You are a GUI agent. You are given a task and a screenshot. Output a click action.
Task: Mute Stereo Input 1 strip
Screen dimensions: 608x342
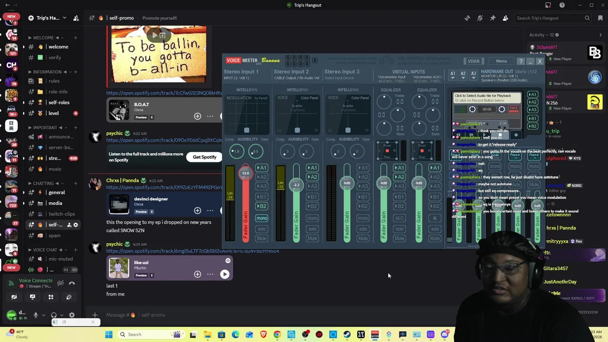click(x=262, y=238)
